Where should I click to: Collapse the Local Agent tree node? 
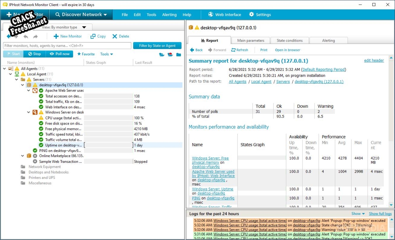[10, 74]
